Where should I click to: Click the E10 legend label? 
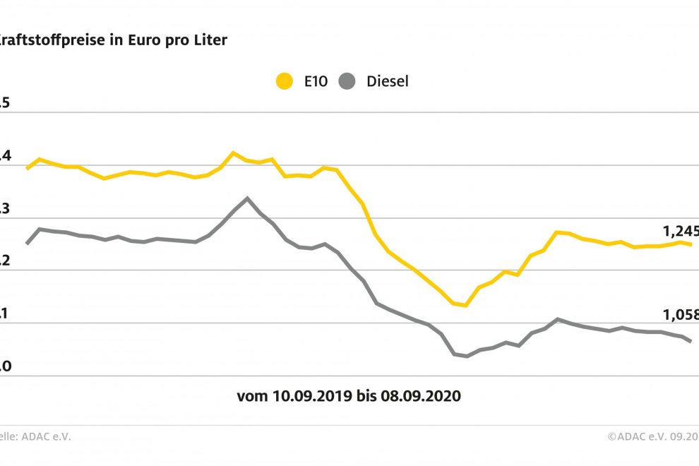pyautogui.click(x=316, y=81)
